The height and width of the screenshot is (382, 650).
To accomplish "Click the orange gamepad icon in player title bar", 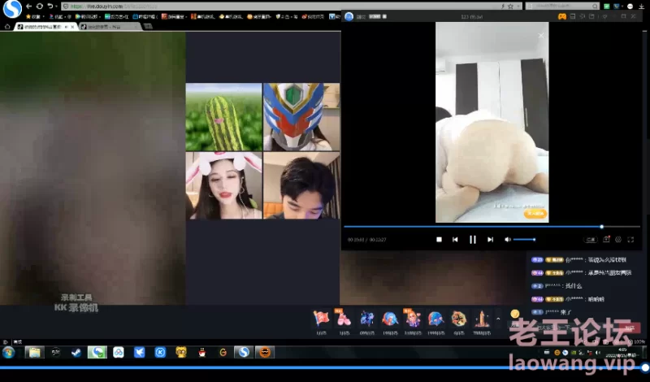I will 561,16.
